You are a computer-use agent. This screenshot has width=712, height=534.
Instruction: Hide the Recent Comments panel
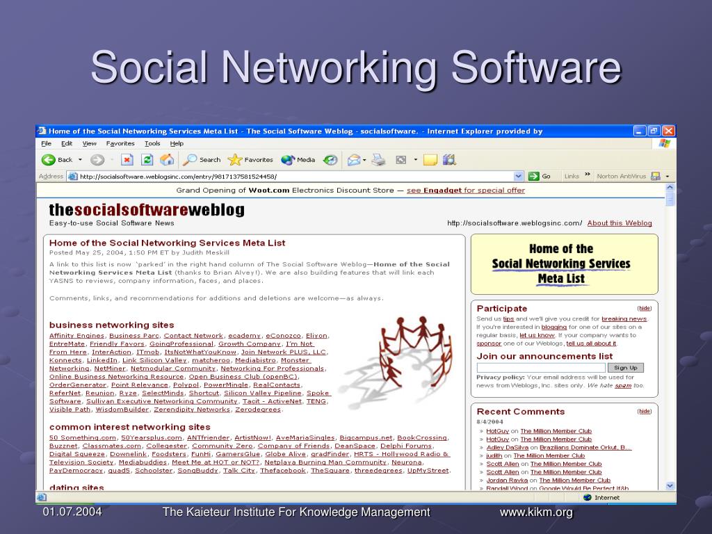(645, 412)
